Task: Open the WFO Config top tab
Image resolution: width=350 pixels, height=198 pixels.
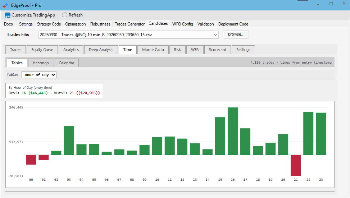Action: [x=183, y=24]
